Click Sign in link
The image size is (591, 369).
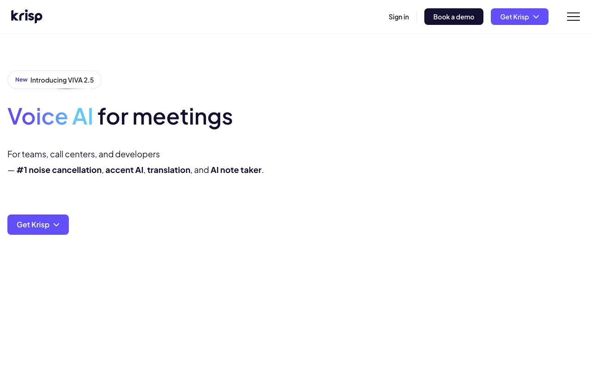[x=398, y=17]
